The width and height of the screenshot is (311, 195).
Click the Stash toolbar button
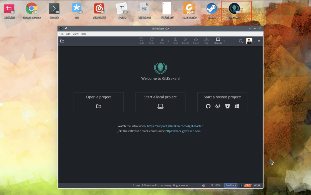coord(196,41)
